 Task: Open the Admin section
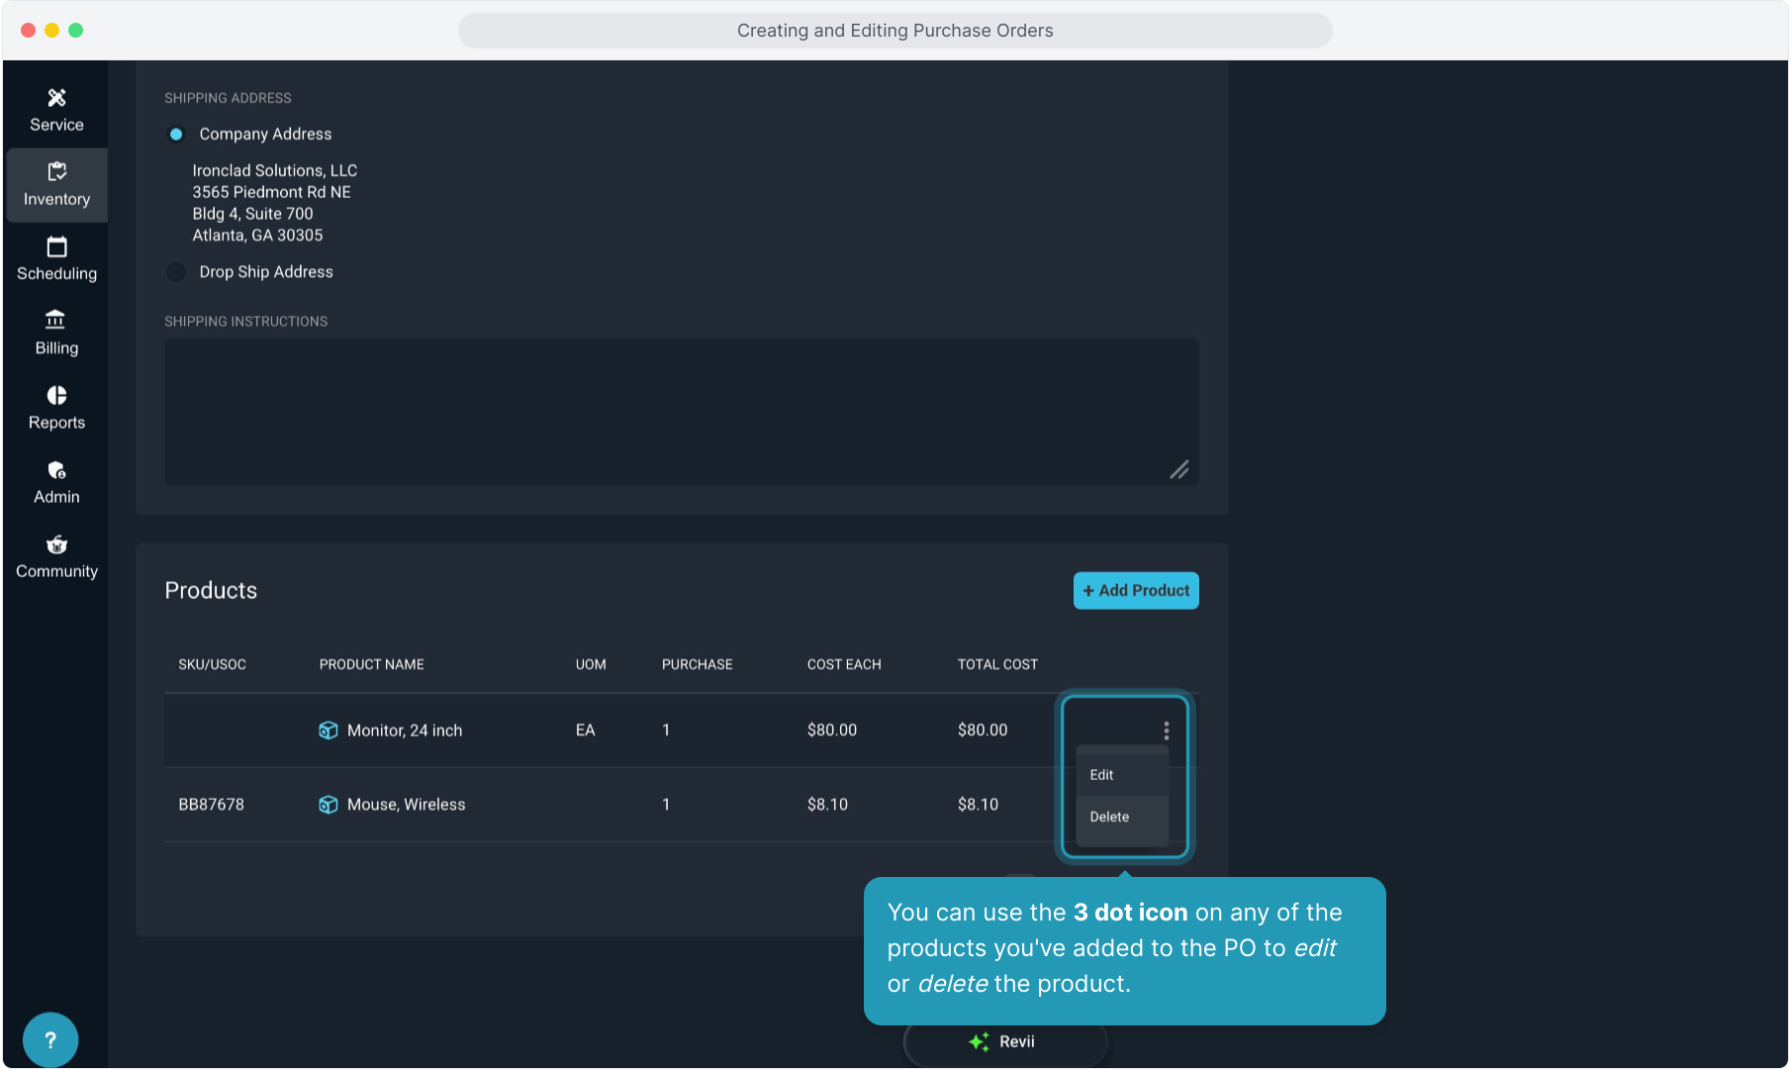point(56,482)
